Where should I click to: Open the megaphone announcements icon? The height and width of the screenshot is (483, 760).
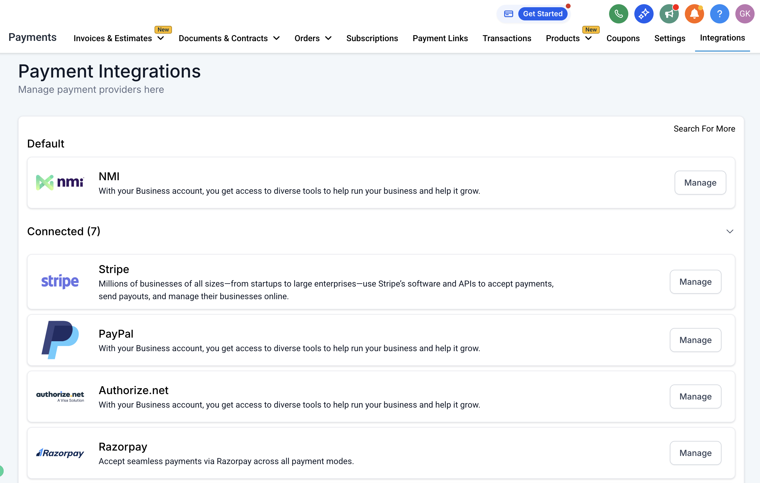(x=669, y=14)
